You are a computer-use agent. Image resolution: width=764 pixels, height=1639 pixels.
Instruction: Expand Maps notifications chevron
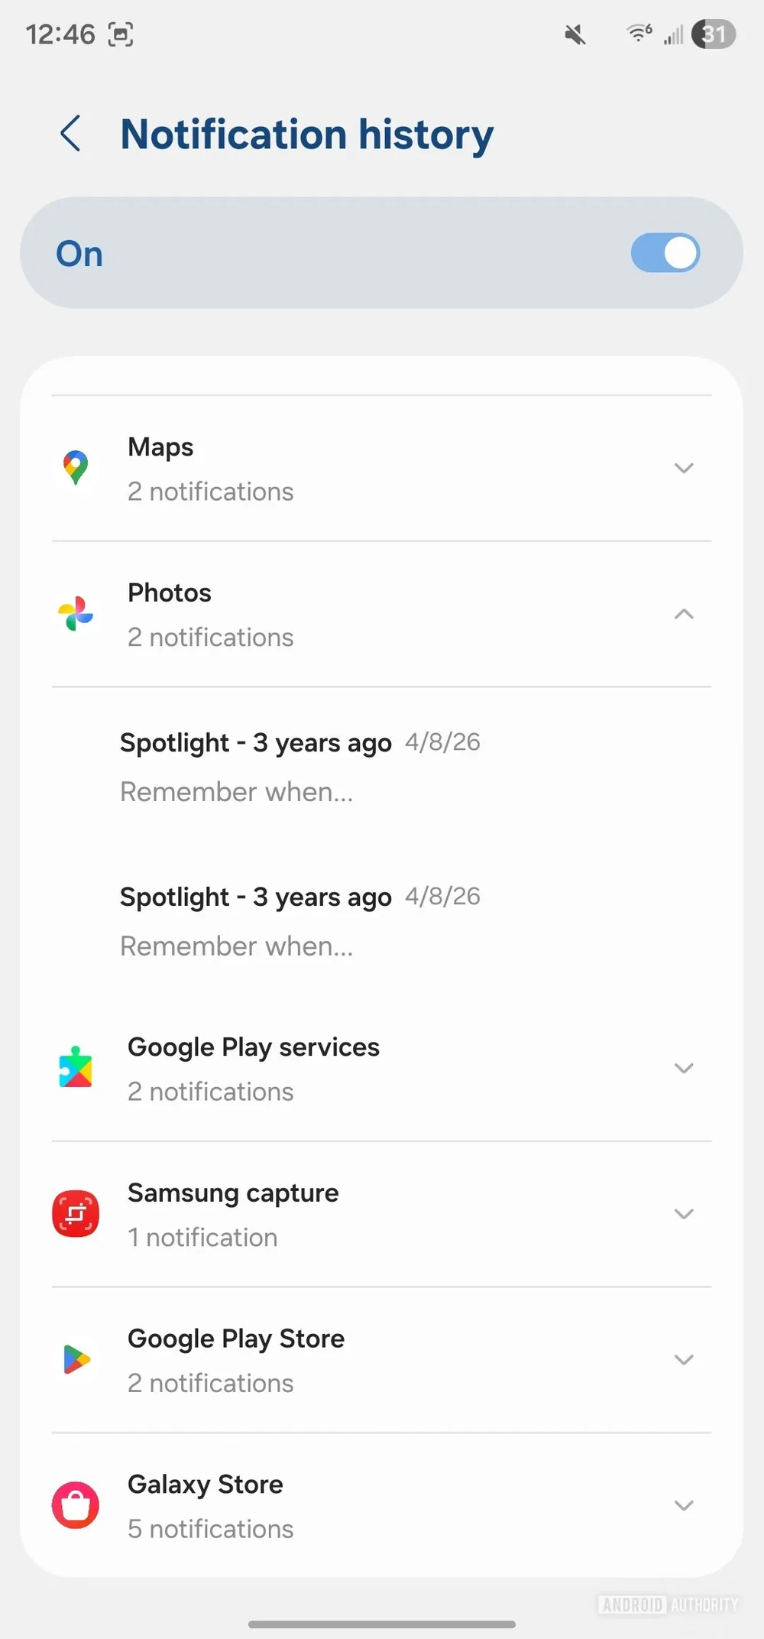pyautogui.click(x=684, y=468)
